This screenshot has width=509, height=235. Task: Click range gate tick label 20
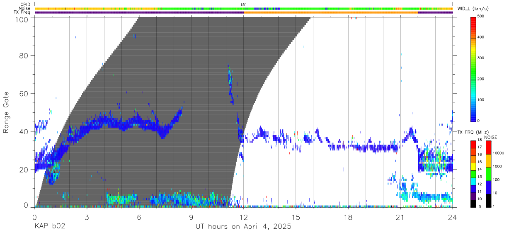24,170
